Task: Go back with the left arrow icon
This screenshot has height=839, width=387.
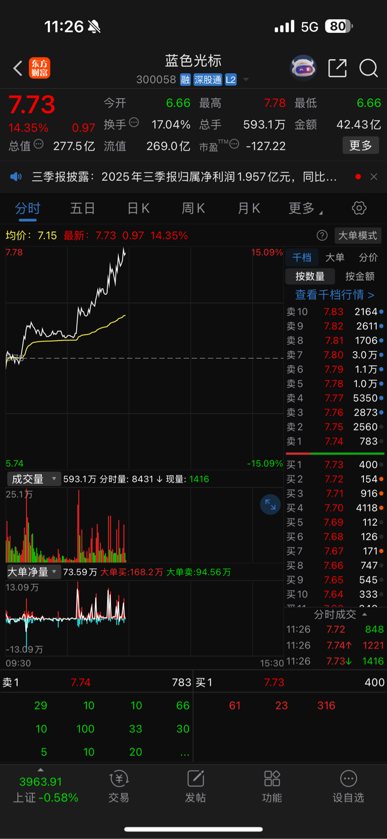Action: pyautogui.click(x=18, y=68)
